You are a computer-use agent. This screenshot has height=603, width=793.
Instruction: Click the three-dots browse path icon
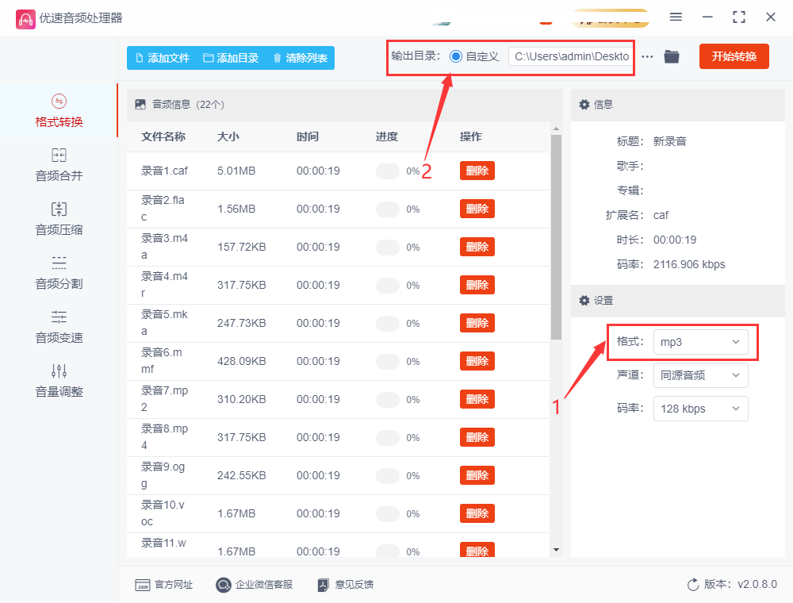coord(647,56)
